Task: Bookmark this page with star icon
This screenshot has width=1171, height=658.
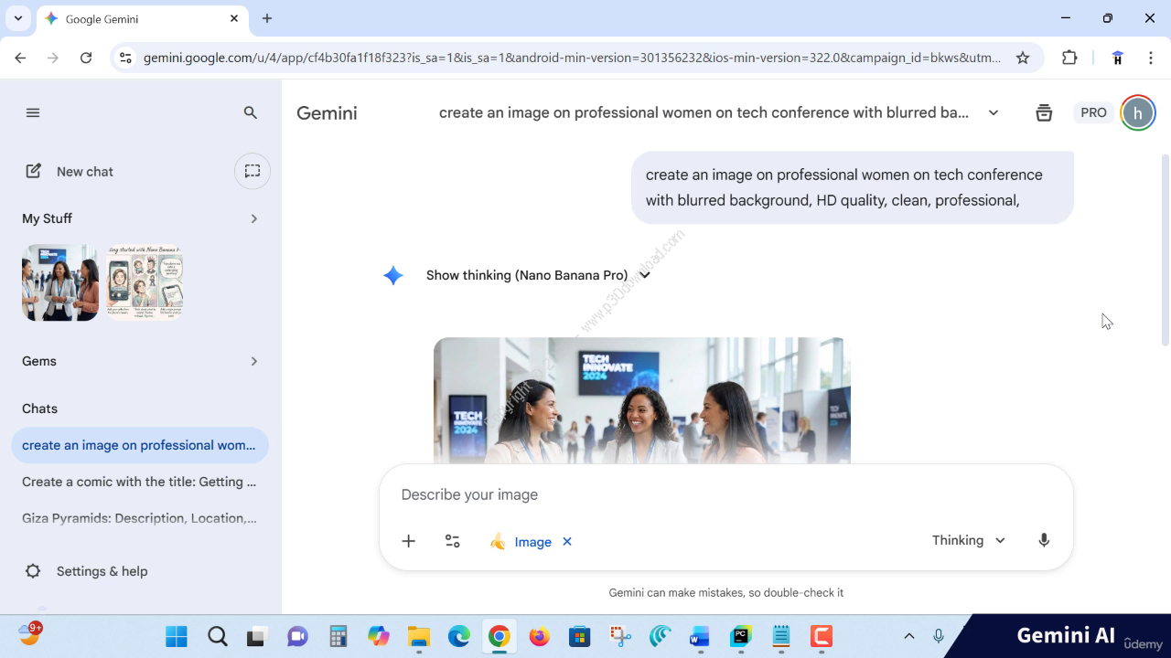Action: point(1023,58)
